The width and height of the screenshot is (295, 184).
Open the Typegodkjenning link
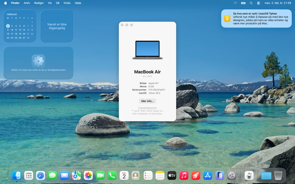(x=147, y=108)
